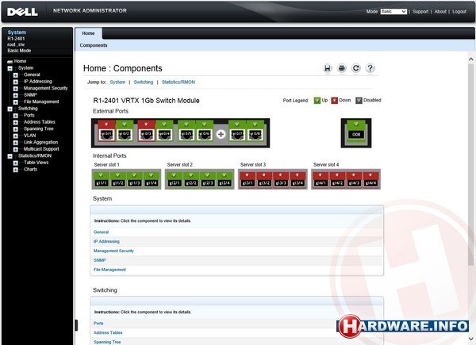Click the scrollbar up arrow

470,59
